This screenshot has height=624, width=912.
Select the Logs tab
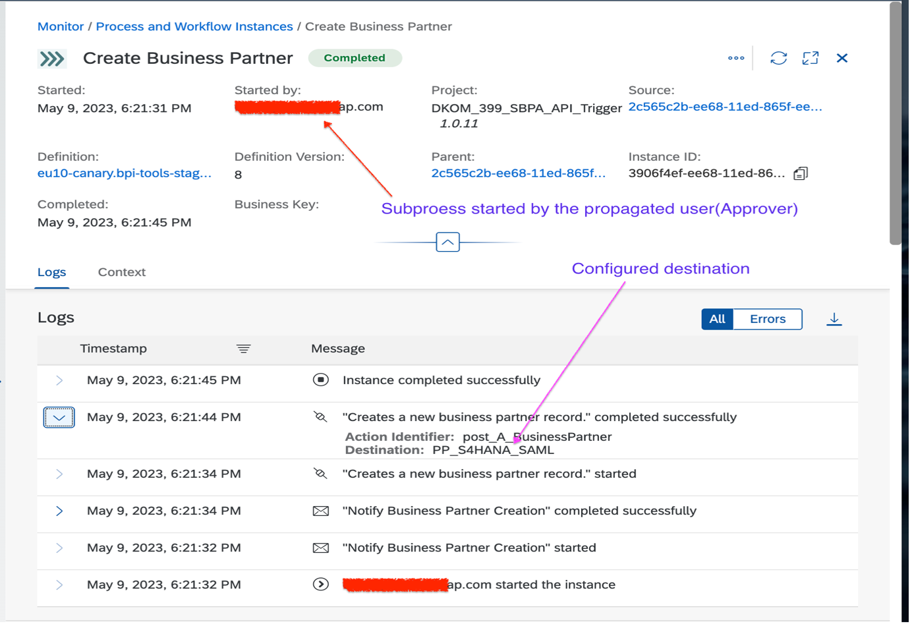tap(51, 271)
